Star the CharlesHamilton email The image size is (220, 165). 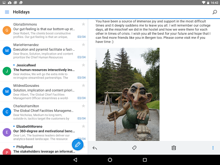coord(83,106)
